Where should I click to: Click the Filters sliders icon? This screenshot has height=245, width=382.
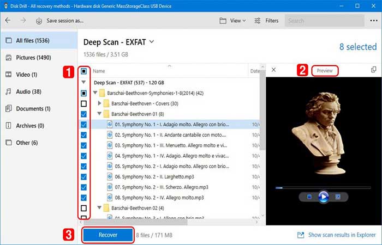[258, 21]
